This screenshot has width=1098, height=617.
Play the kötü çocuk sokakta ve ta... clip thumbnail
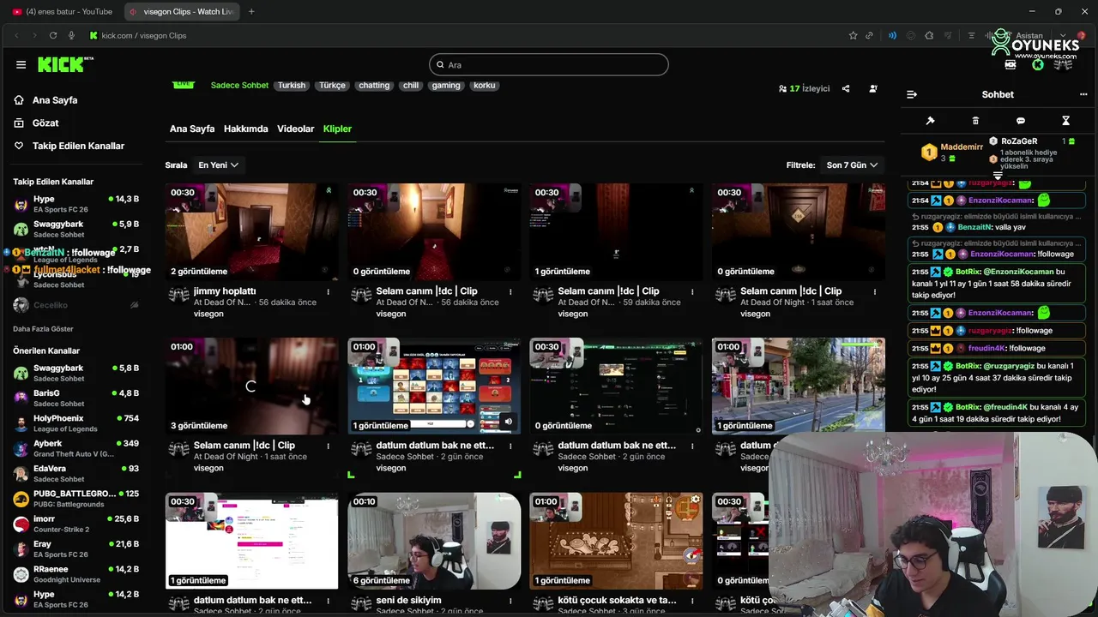[x=616, y=541]
